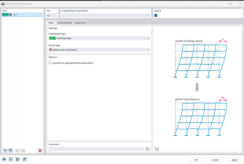Confirm with the OK button

tap(196, 160)
